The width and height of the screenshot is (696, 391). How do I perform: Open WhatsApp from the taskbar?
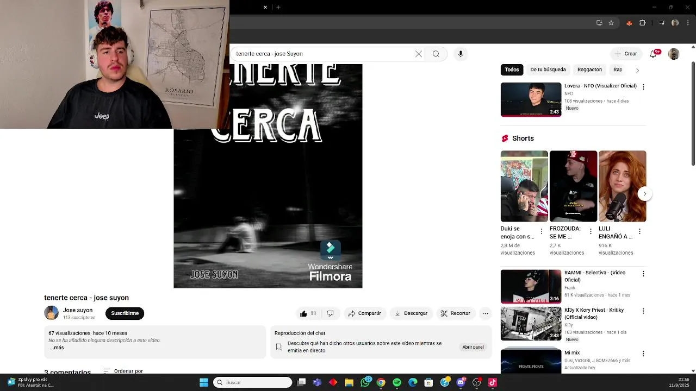click(x=365, y=382)
